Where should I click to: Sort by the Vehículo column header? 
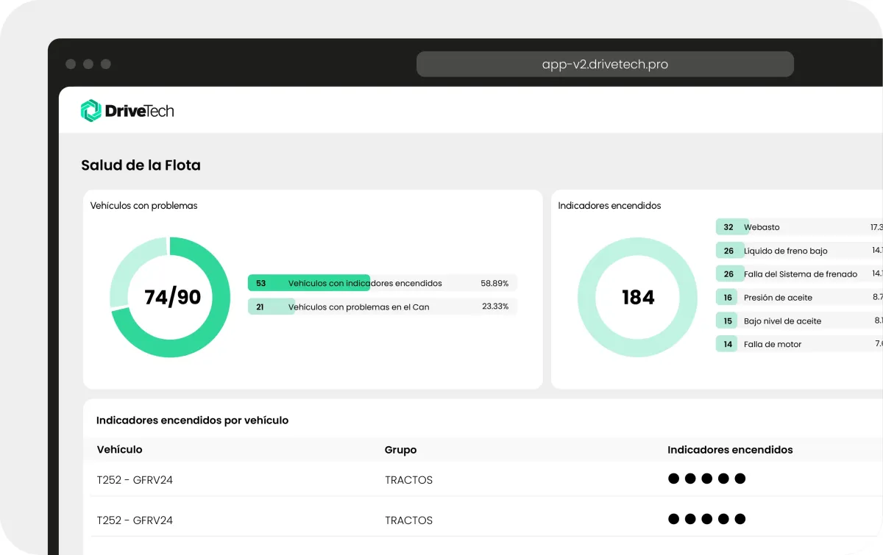120,449
